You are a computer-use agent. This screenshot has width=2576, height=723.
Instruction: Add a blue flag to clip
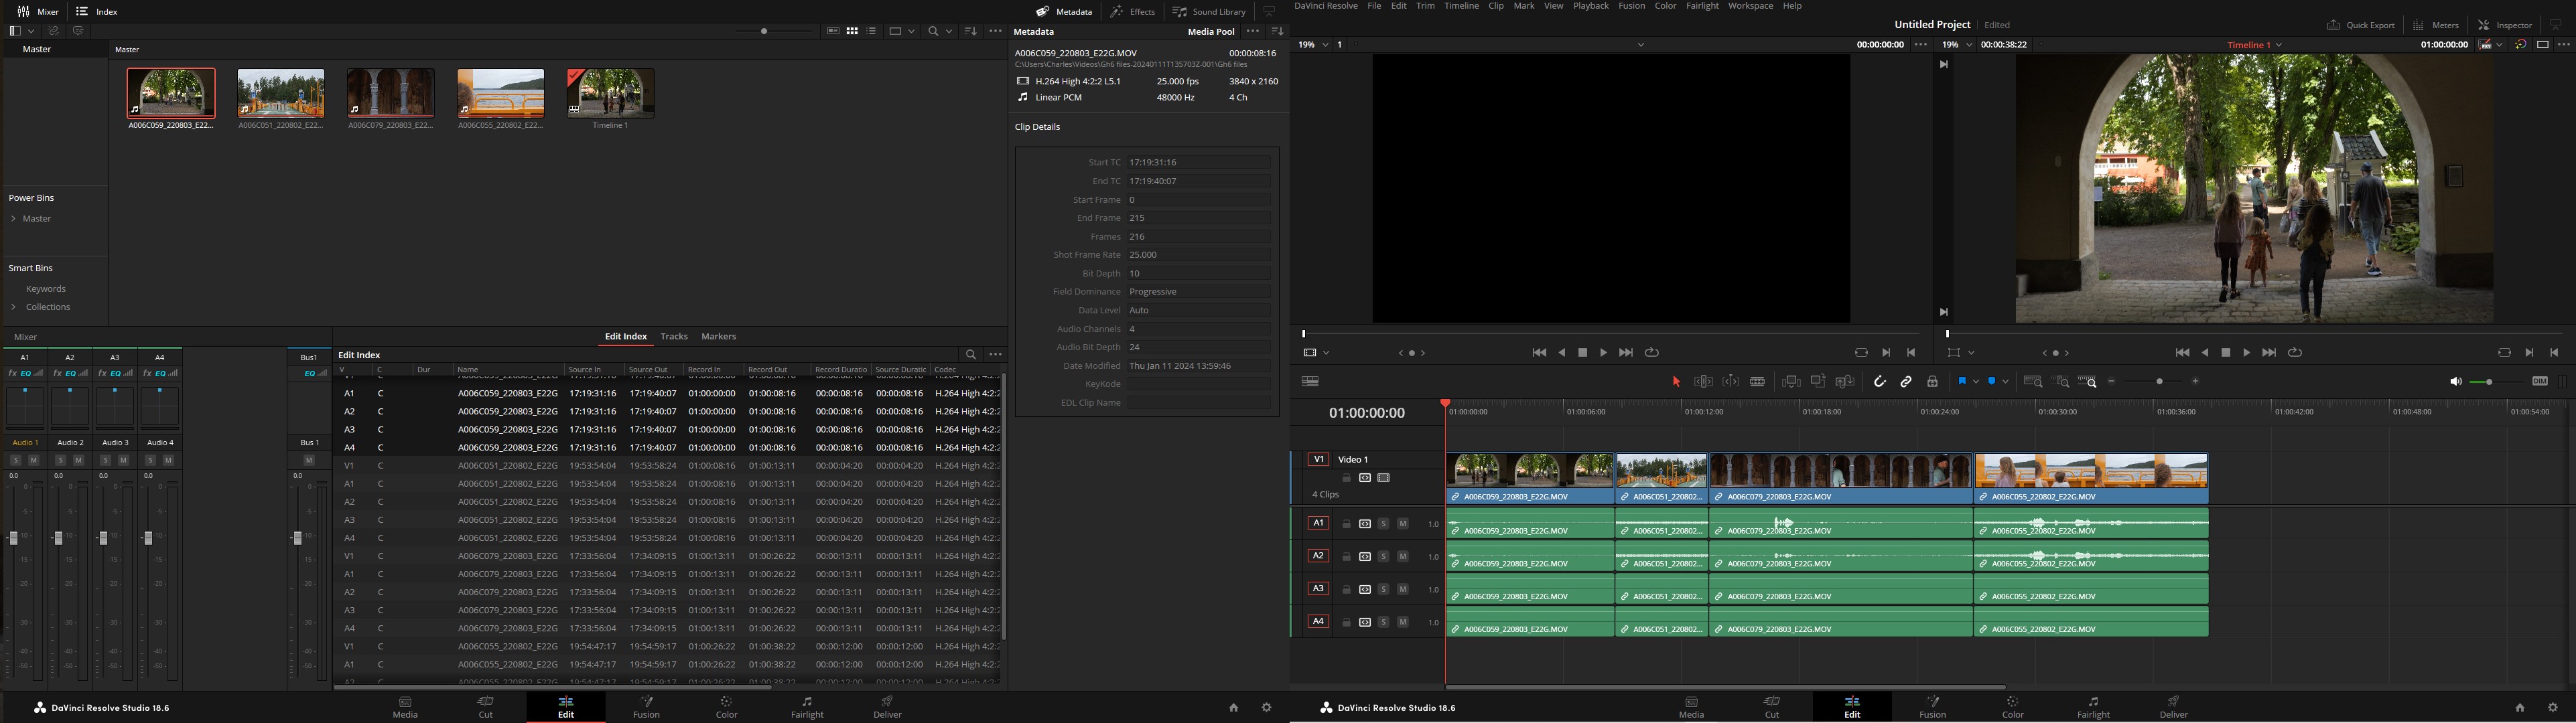pos(1962,382)
